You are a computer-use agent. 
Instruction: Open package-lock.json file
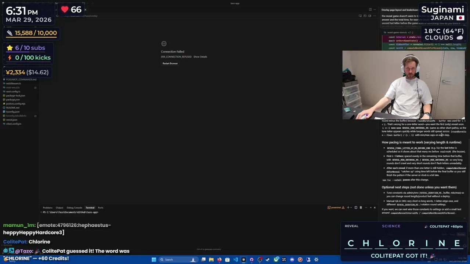[x=15, y=96]
